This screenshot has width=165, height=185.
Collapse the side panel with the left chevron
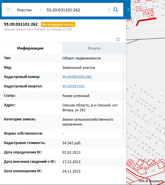pyautogui.click(x=128, y=10)
